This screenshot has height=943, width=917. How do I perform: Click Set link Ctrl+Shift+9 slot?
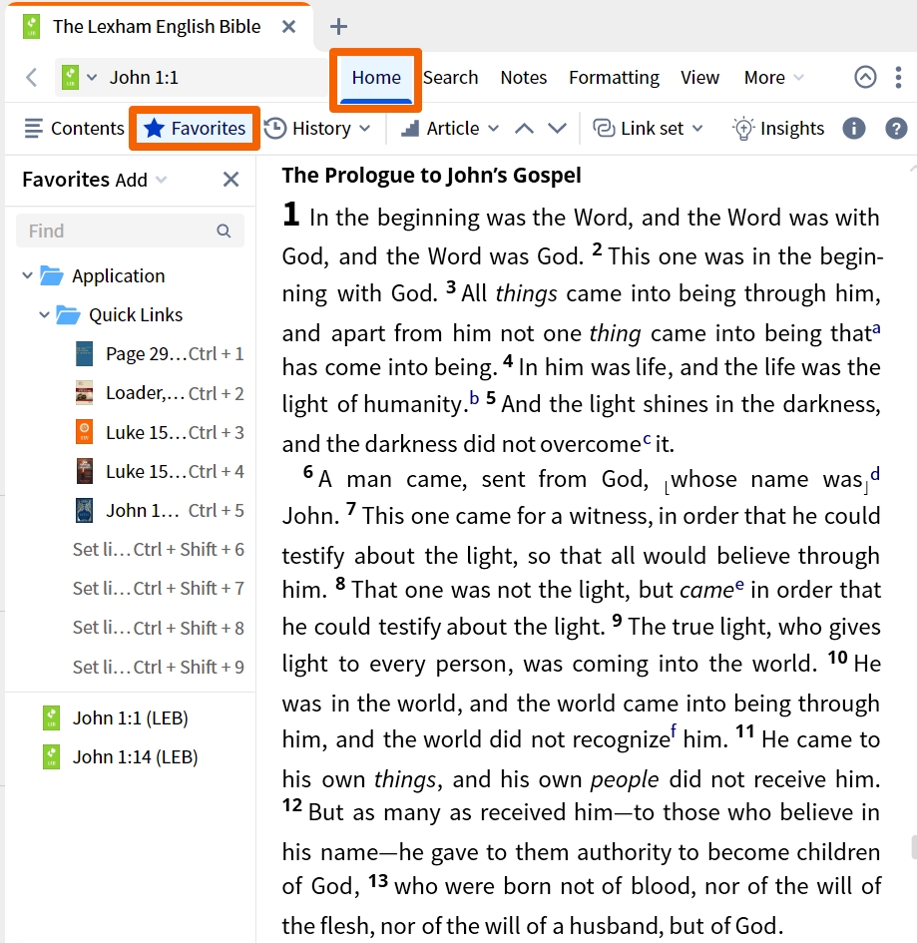coord(158,667)
